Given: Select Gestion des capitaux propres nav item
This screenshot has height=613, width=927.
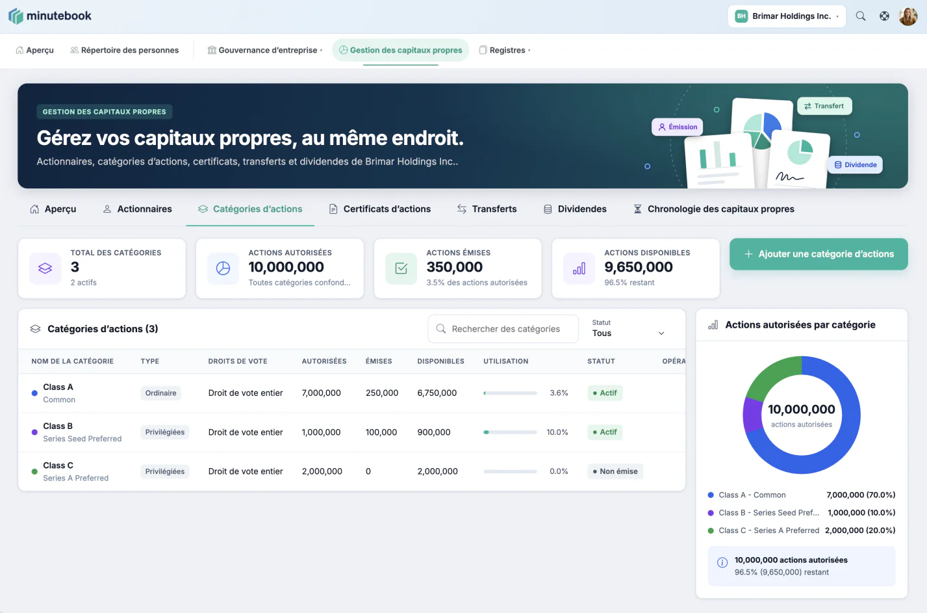Looking at the screenshot, I should point(401,50).
